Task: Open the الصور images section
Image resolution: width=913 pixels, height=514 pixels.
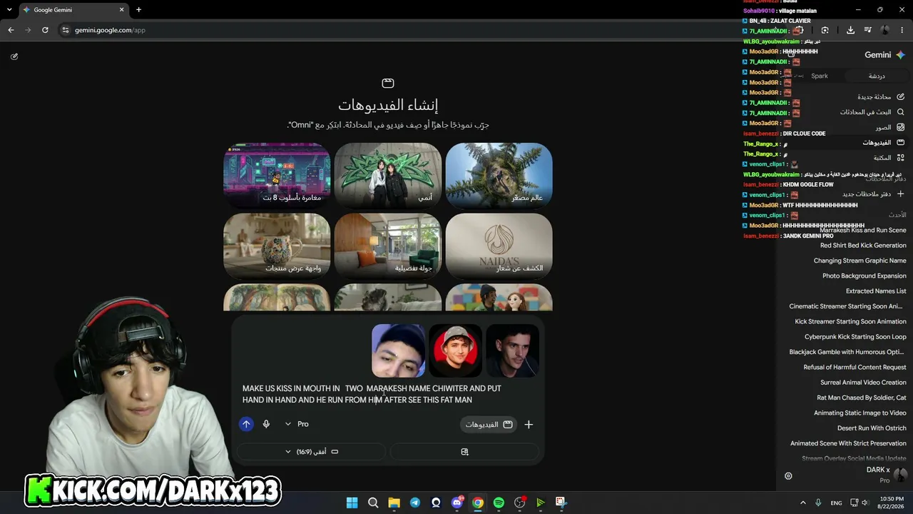Action: (x=889, y=127)
